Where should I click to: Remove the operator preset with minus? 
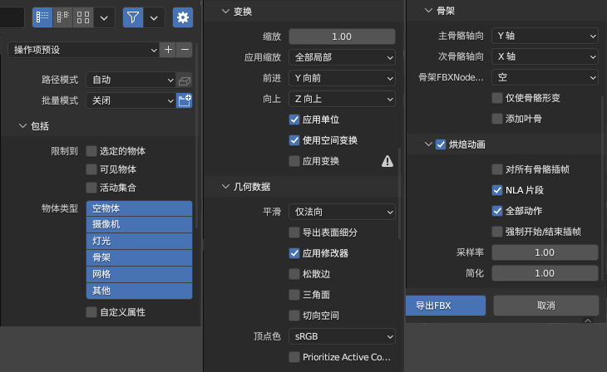click(x=185, y=50)
